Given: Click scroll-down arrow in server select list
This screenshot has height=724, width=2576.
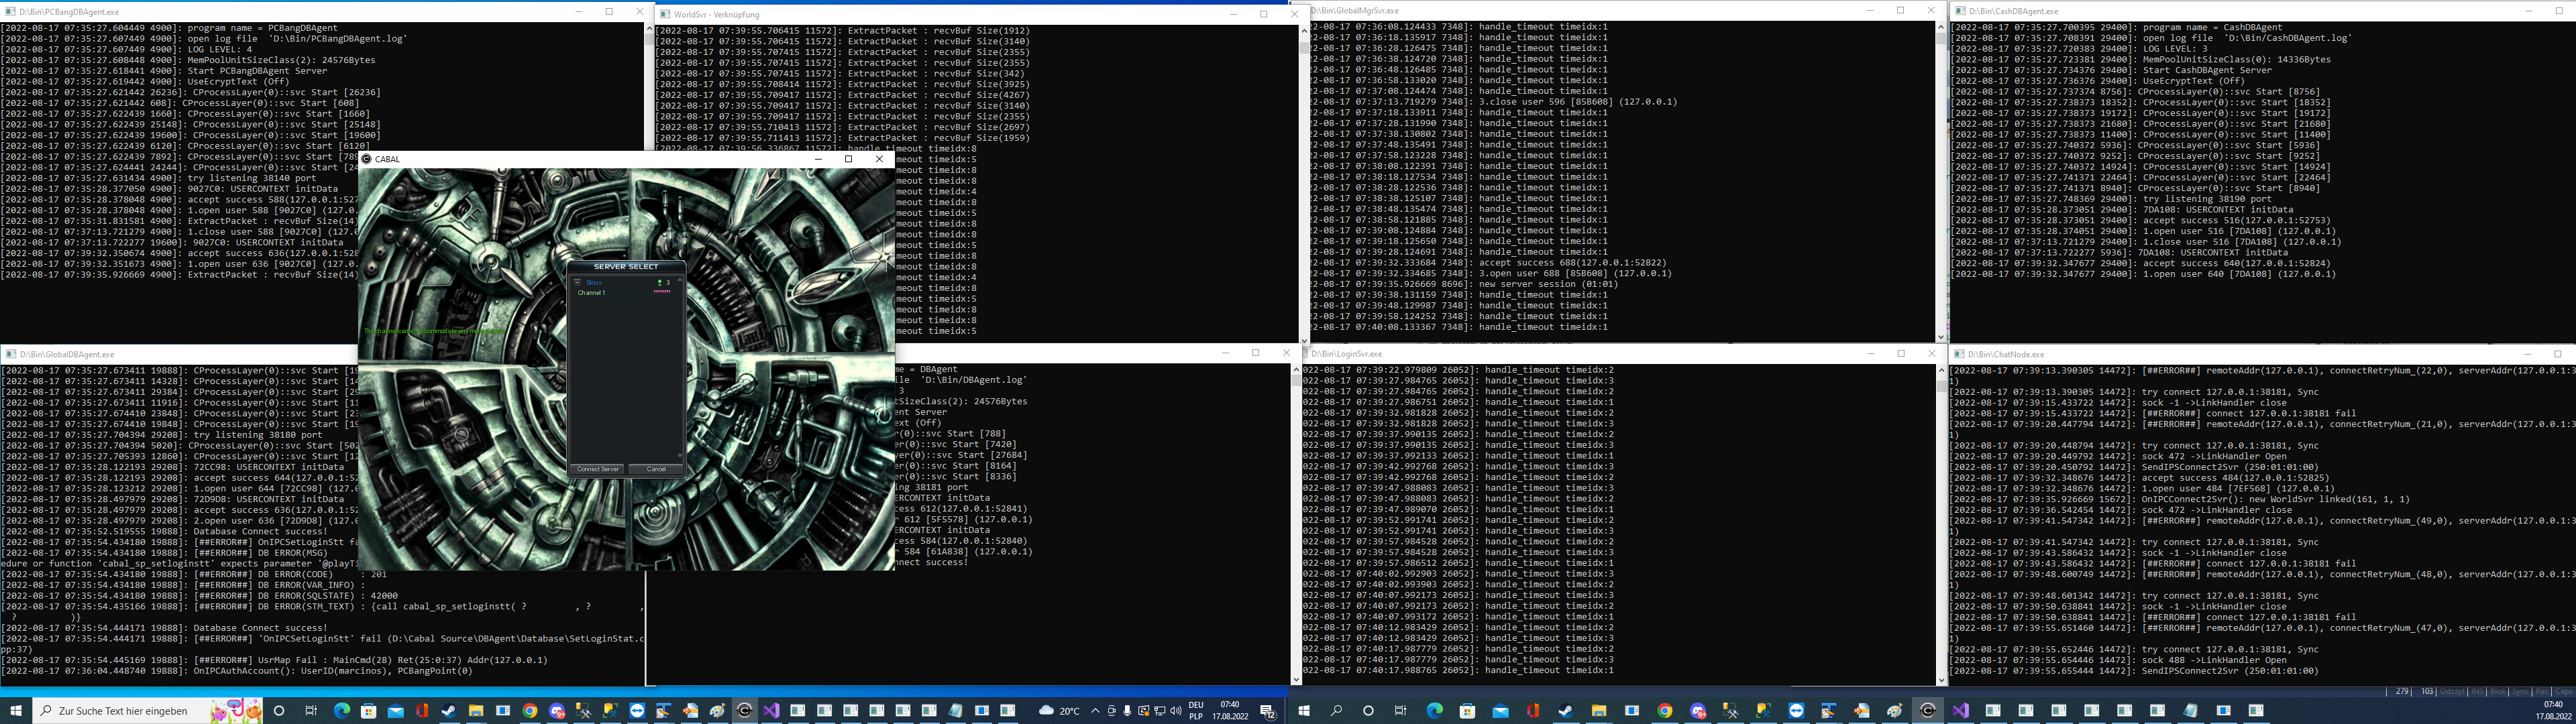Looking at the screenshot, I should coord(680,456).
